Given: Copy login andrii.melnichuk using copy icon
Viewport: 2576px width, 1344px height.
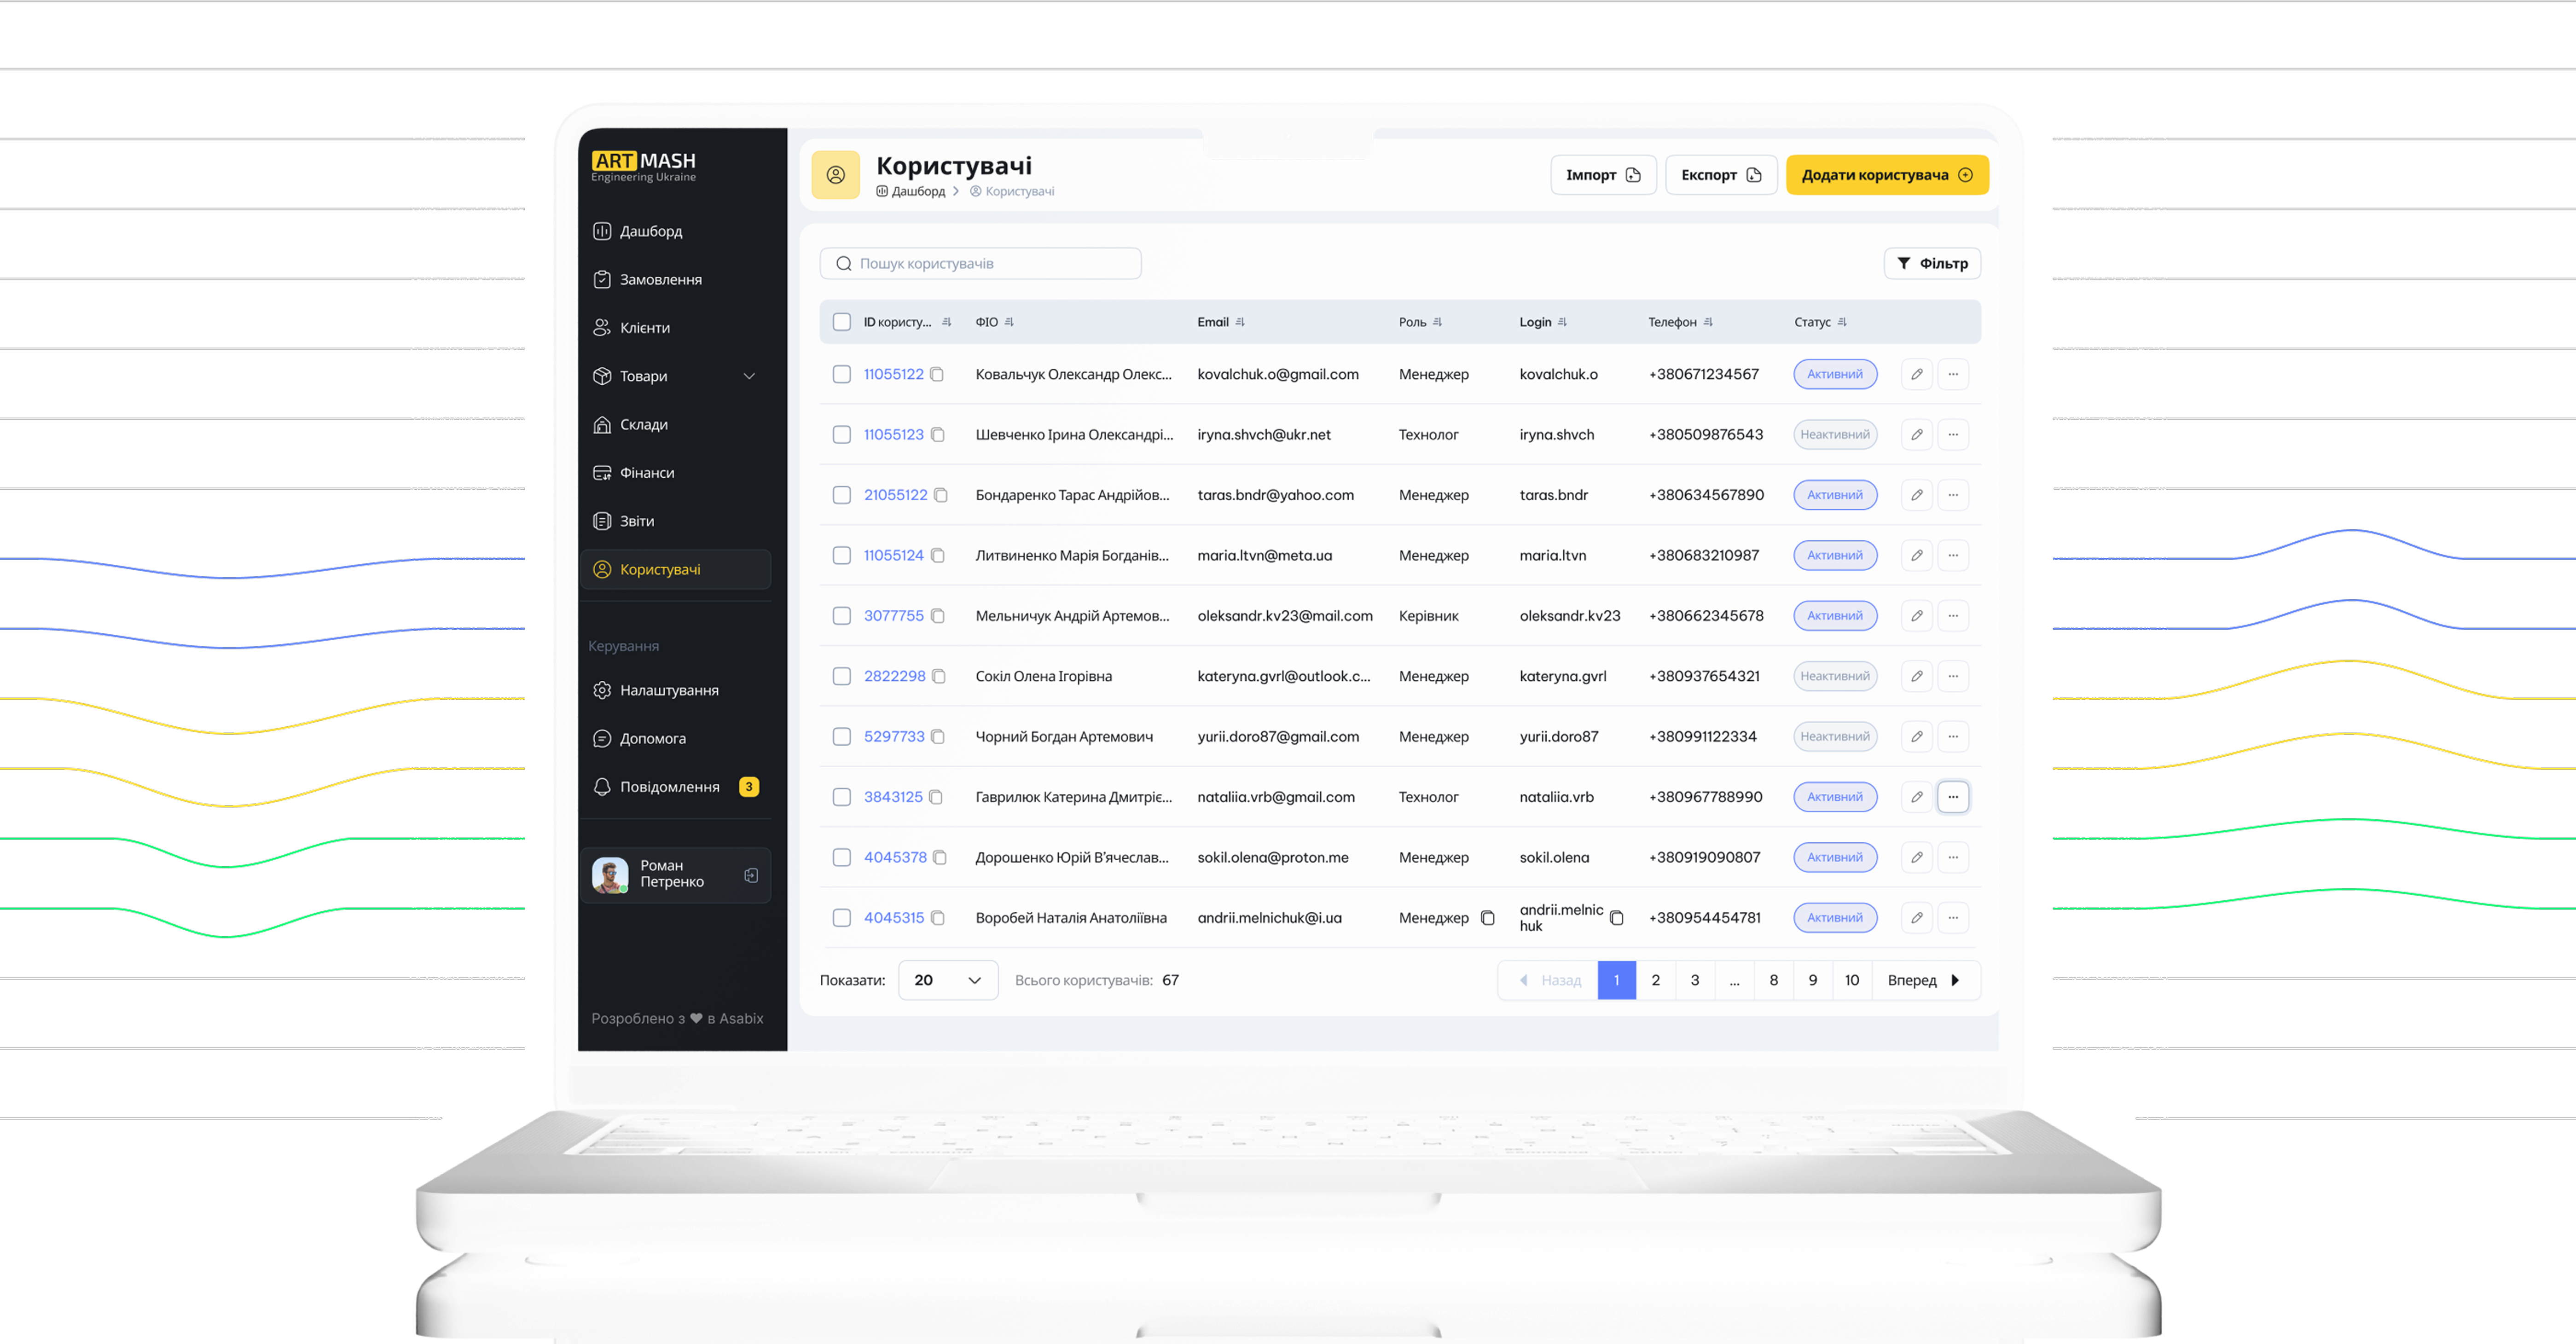Looking at the screenshot, I should click(1616, 917).
